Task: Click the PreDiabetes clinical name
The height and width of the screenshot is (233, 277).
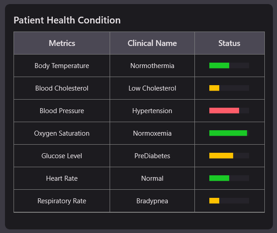Action: click(x=152, y=156)
